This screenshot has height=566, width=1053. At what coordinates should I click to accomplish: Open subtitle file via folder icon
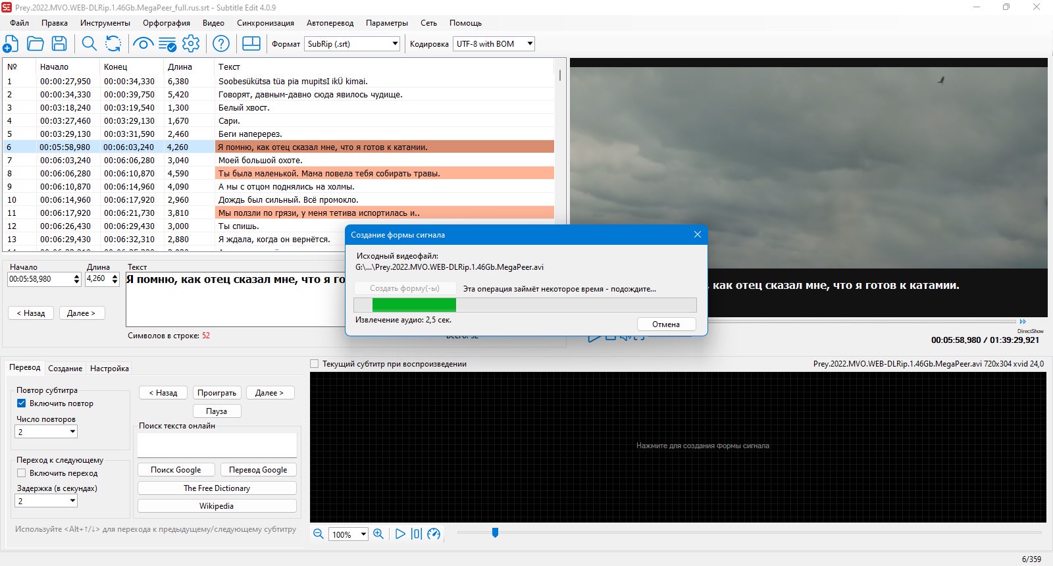point(36,44)
